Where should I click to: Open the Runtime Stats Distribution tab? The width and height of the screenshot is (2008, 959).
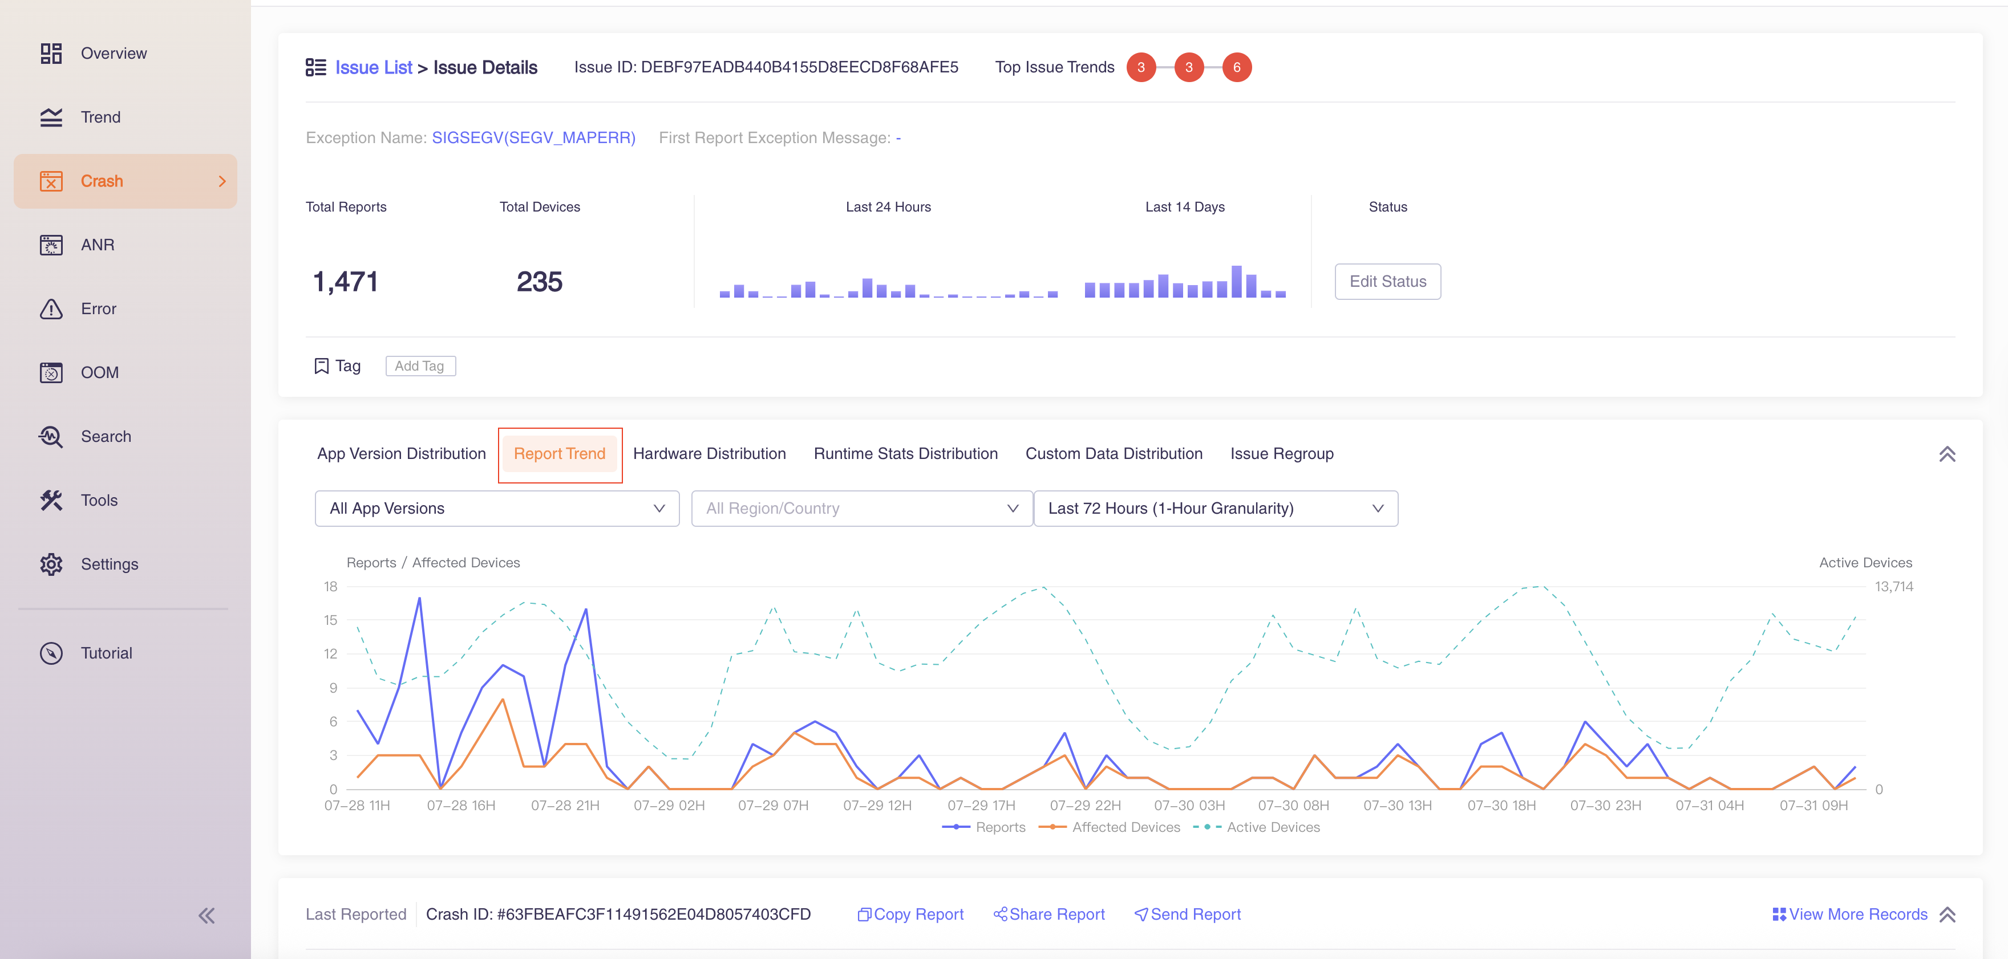(x=906, y=453)
